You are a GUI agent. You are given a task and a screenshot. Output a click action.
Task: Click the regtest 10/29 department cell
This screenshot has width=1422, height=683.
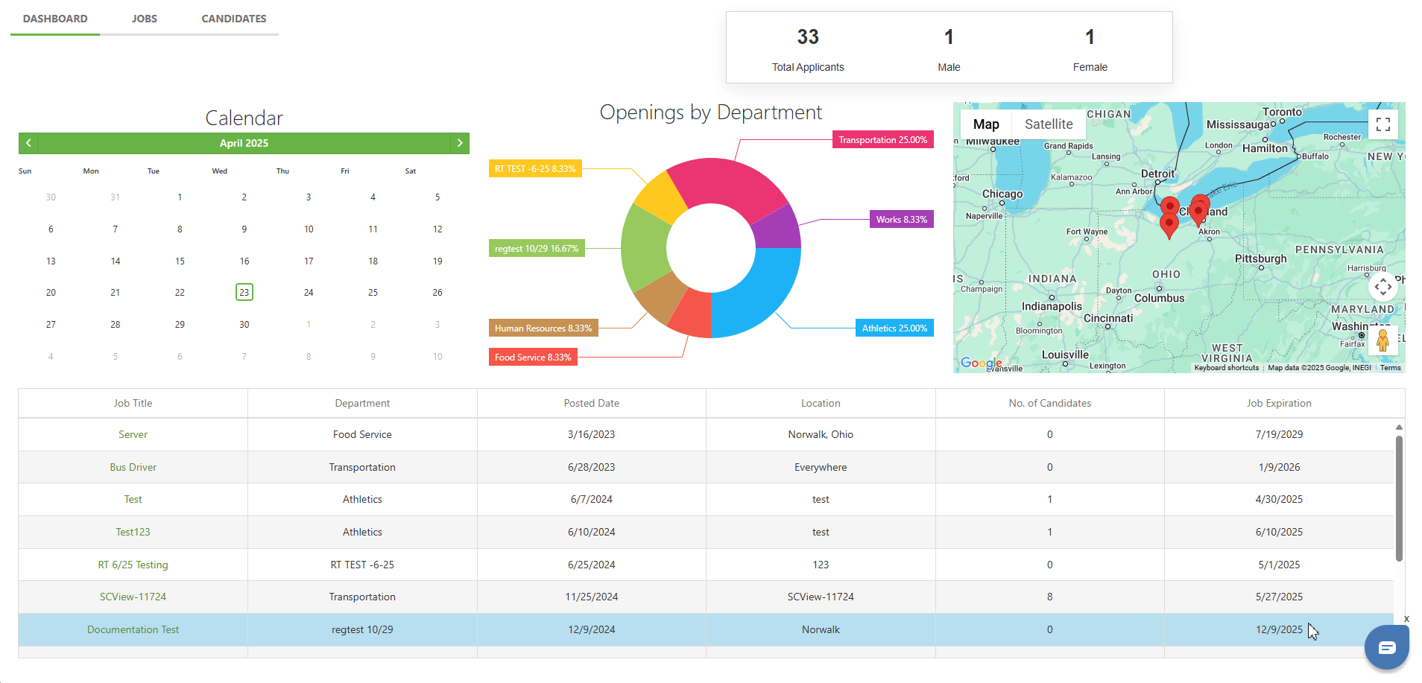[362, 629]
